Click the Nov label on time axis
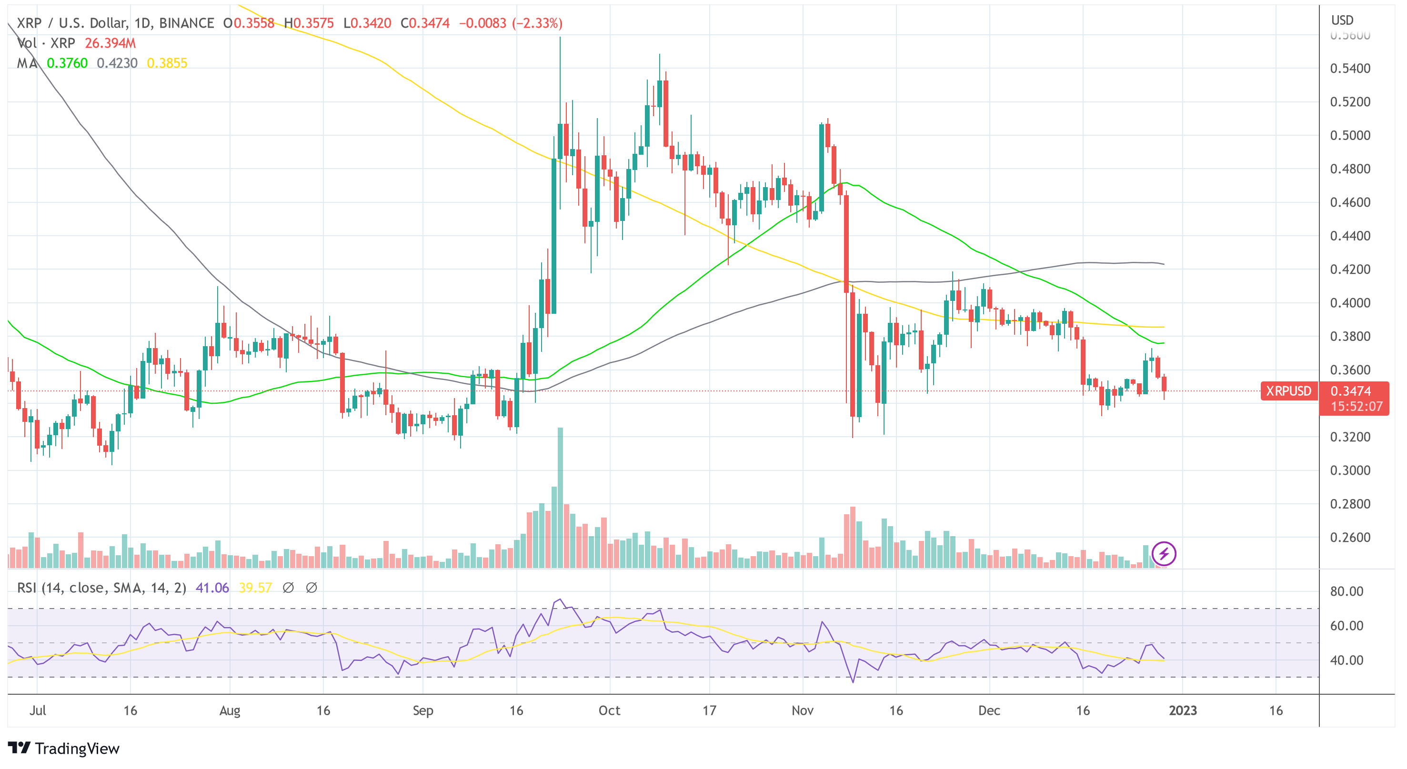Image resolution: width=1407 pixels, height=769 pixels. 803,710
